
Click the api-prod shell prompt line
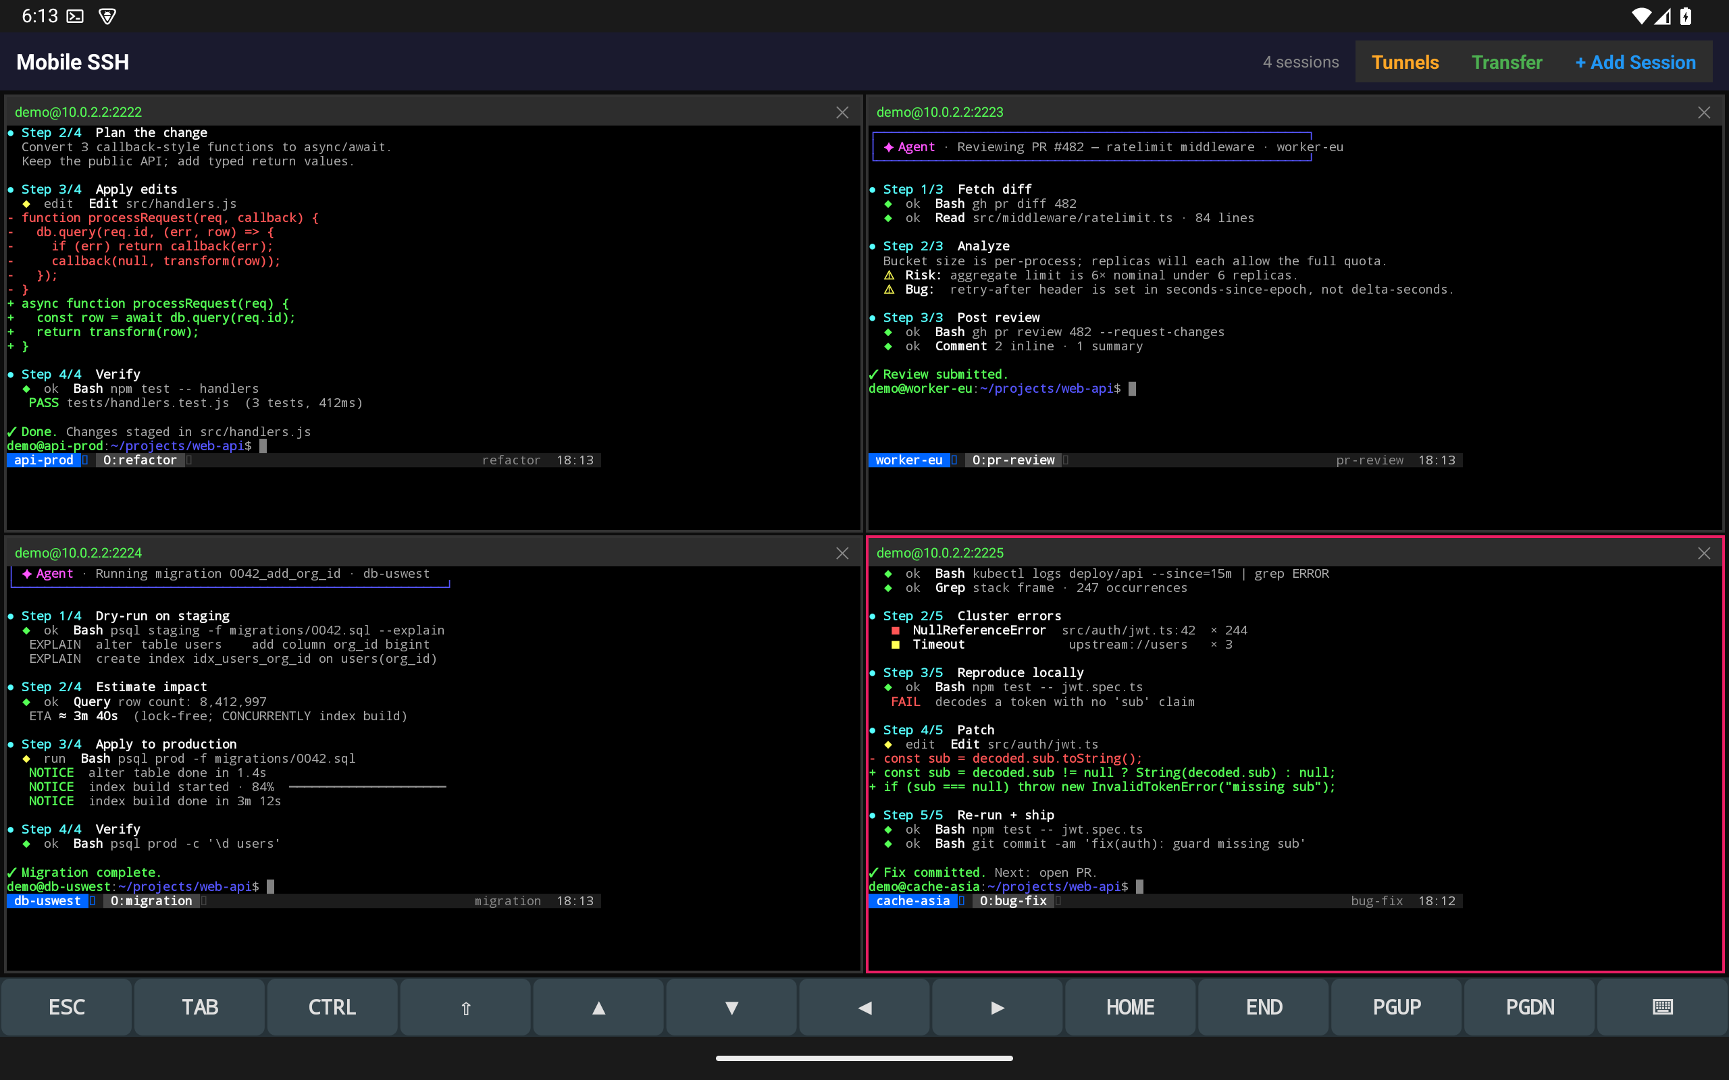pyautogui.click(x=136, y=446)
